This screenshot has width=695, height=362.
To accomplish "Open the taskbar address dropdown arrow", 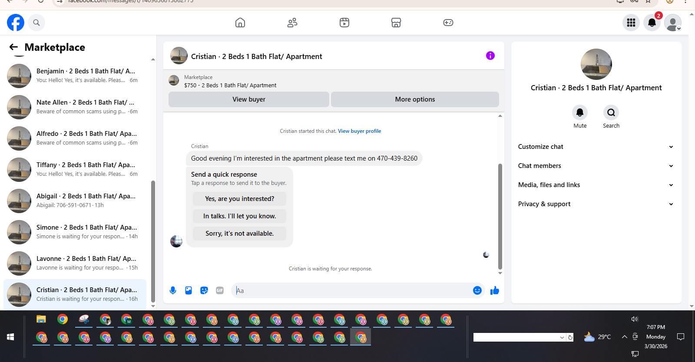I will click(x=562, y=337).
